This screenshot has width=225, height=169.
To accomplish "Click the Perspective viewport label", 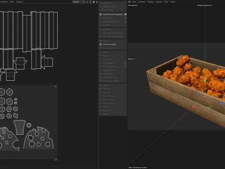I will tap(133, 5).
